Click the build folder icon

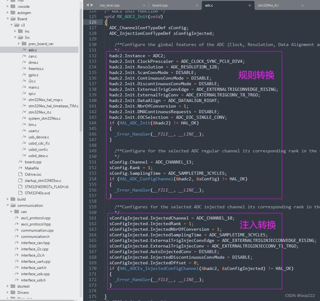(x=13, y=199)
